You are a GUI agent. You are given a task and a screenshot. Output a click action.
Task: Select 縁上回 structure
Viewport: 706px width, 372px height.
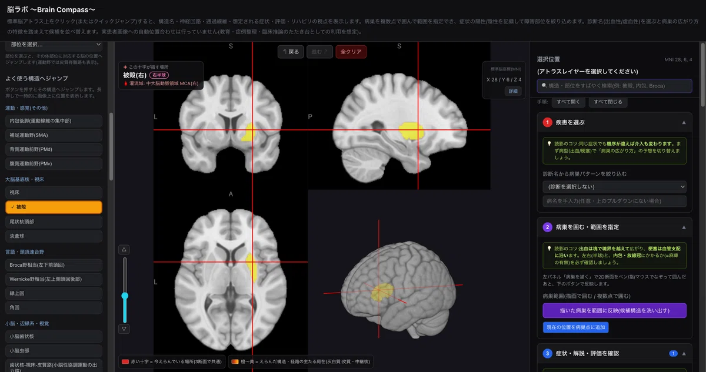pyautogui.click(x=54, y=293)
